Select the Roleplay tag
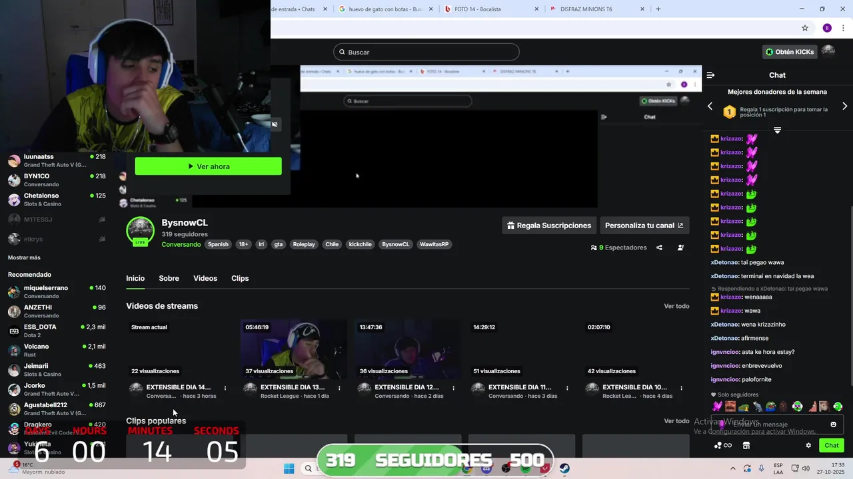Screen dimensions: 853x479 [304, 244]
